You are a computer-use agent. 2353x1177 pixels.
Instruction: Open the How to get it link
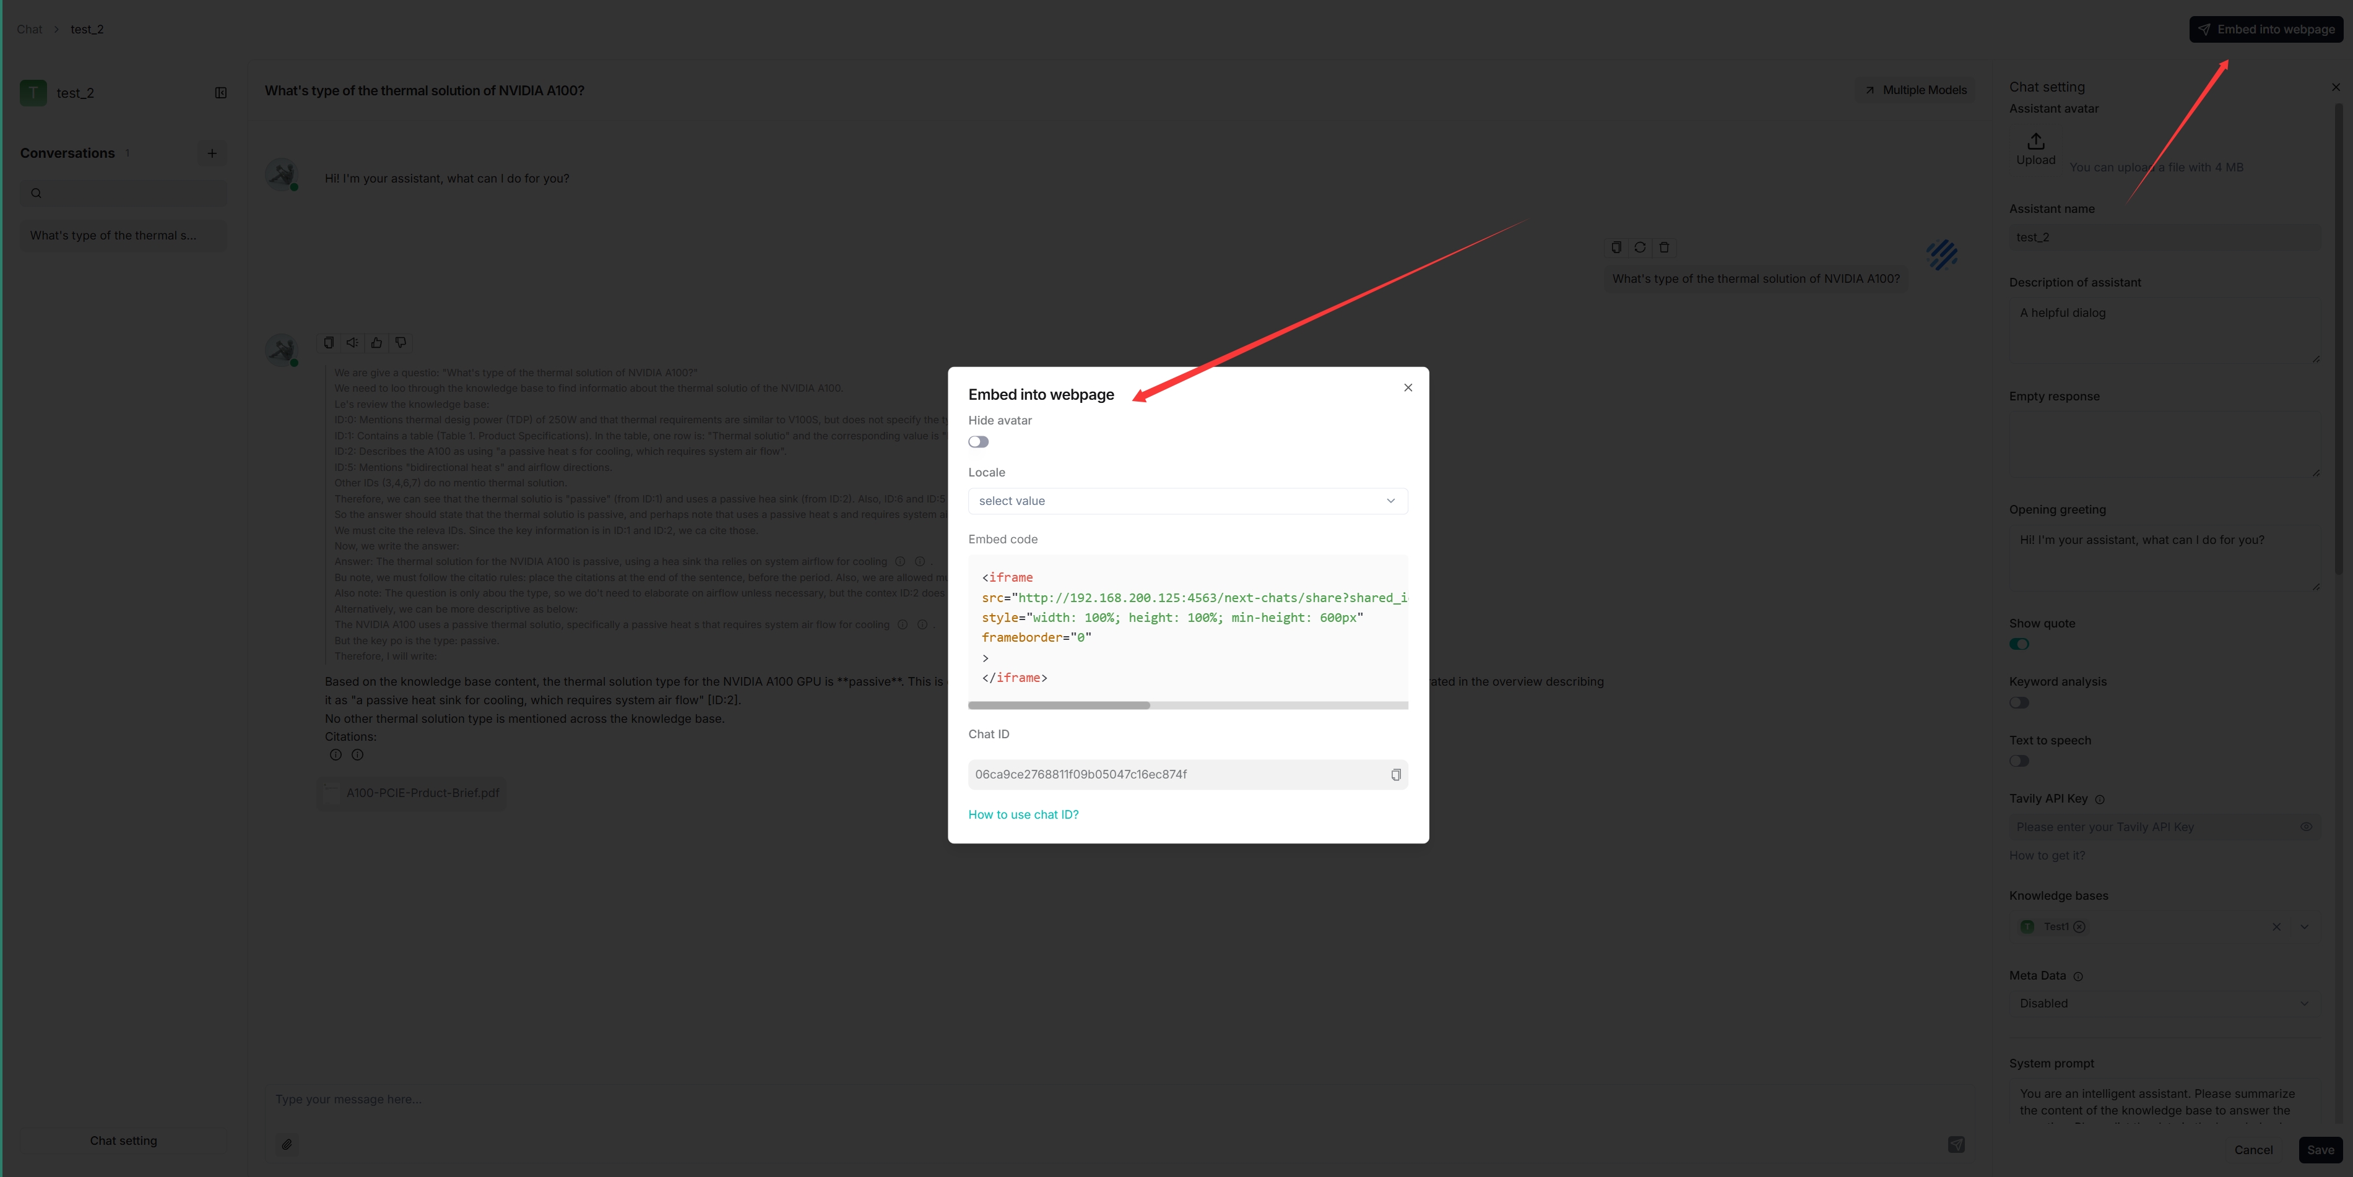[x=2047, y=856]
